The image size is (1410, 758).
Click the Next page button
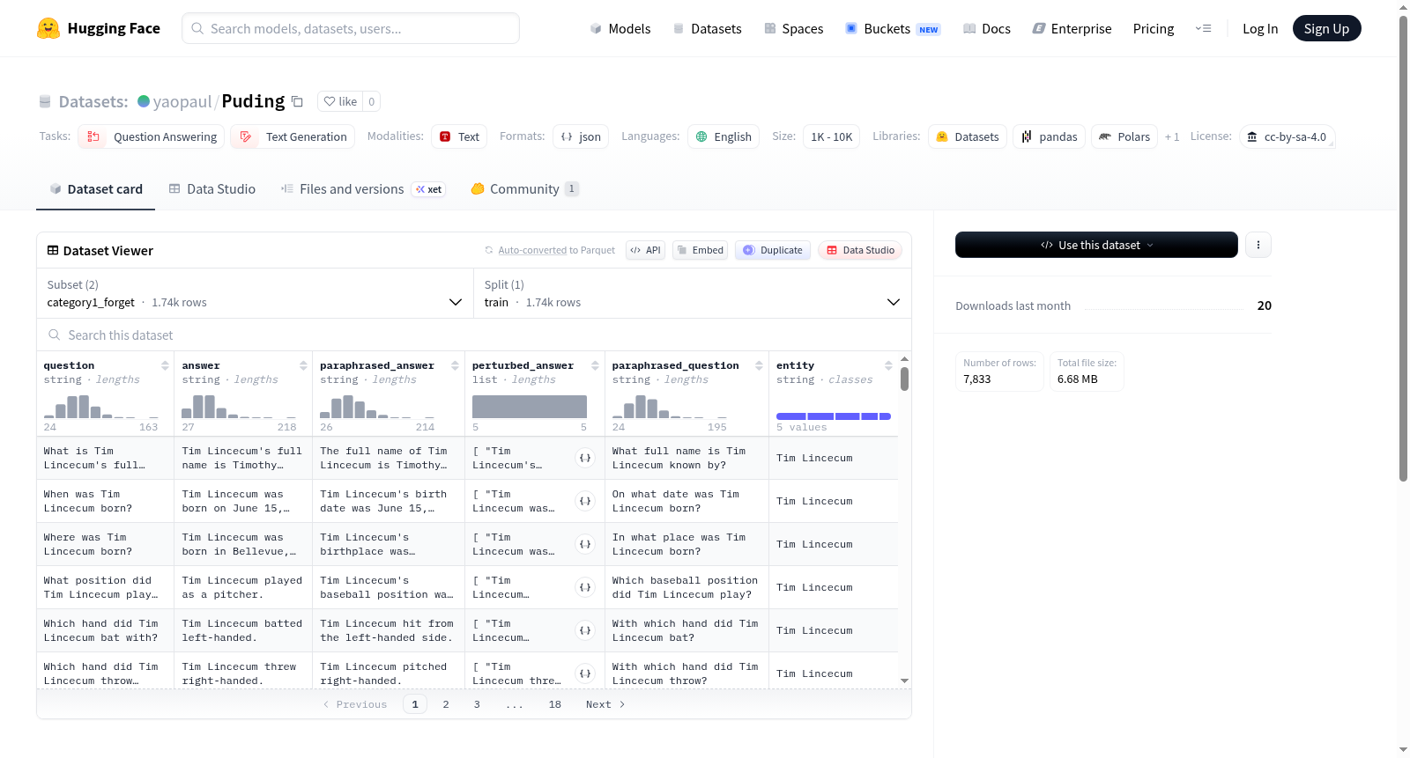pyautogui.click(x=605, y=704)
